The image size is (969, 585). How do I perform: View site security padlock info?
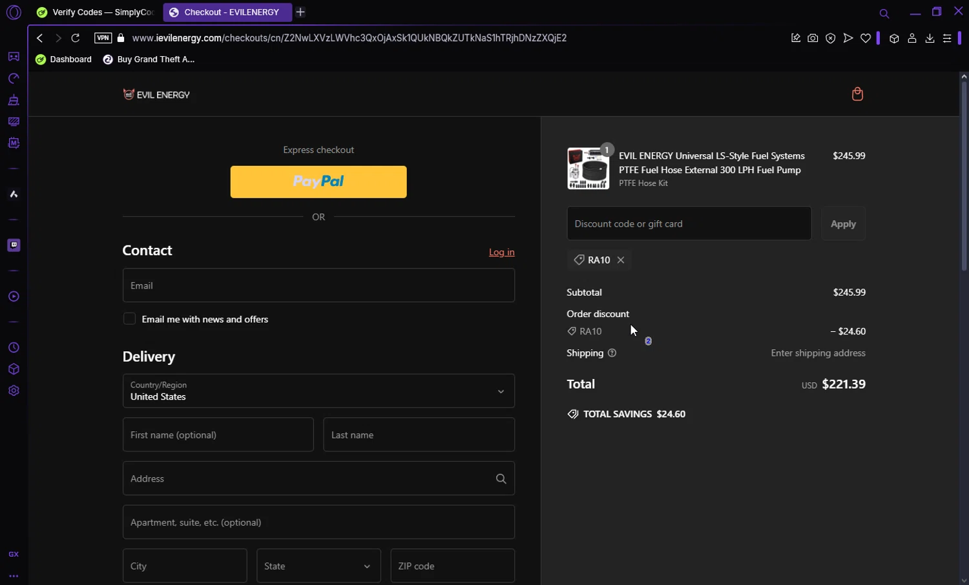tap(121, 38)
